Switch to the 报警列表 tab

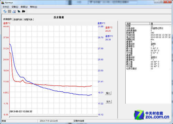(28, 20)
